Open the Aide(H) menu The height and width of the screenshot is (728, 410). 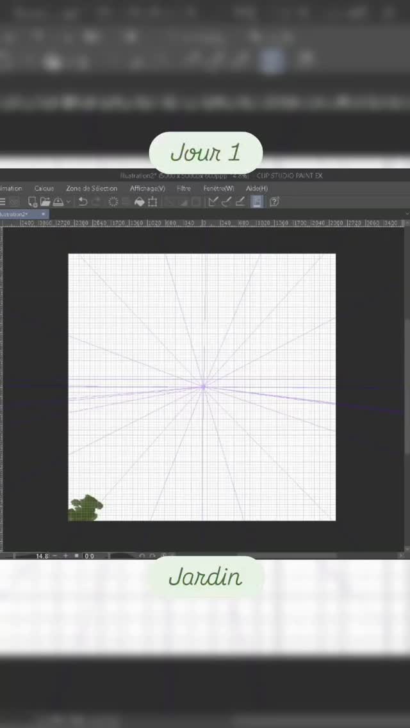[257, 188]
